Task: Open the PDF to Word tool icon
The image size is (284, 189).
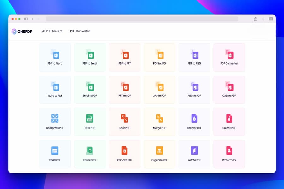Action: [55, 54]
